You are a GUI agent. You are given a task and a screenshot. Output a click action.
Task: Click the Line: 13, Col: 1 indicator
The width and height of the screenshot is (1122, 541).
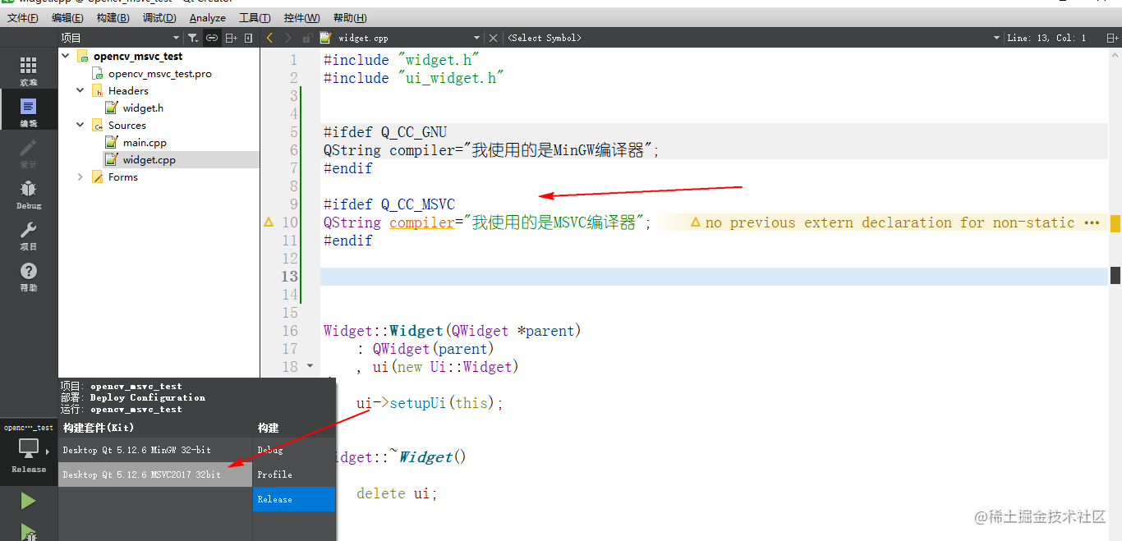point(1046,38)
